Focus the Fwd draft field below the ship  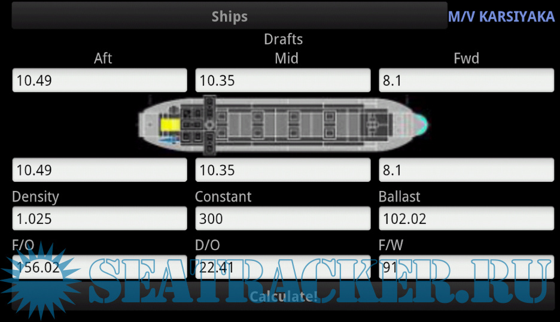click(467, 170)
